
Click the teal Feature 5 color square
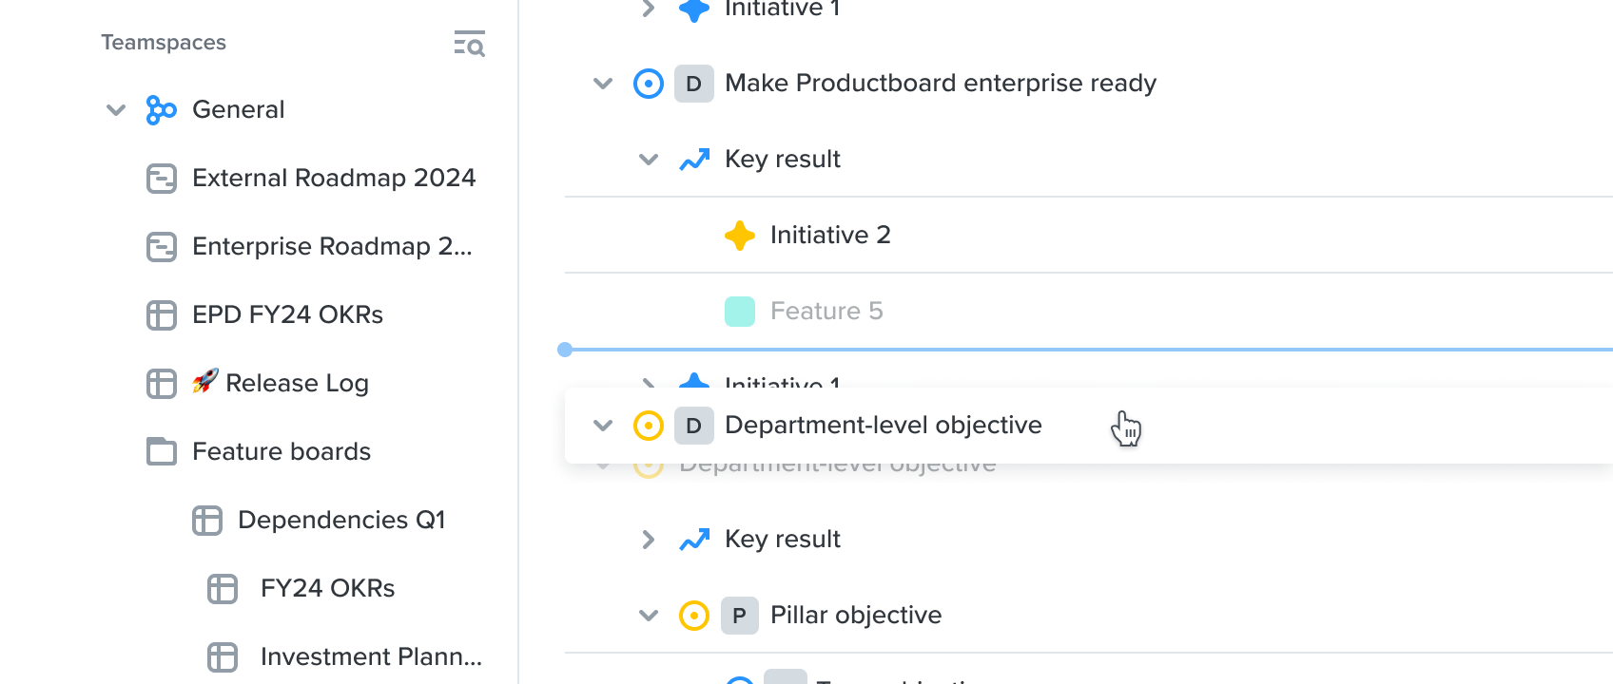pos(740,312)
